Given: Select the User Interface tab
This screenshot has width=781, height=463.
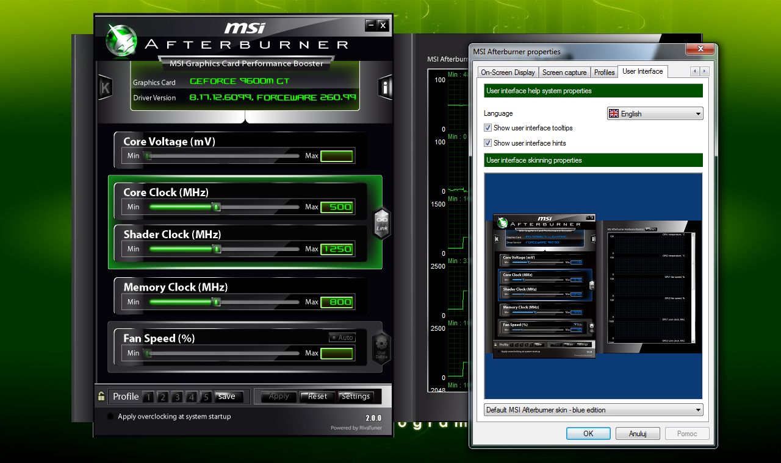Looking at the screenshot, I should [642, 71].
